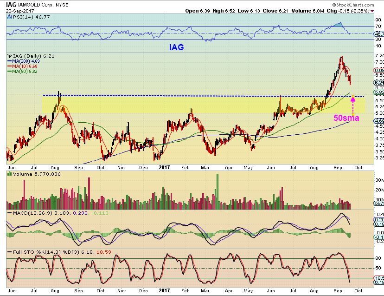Click the Low 6.13 value
The width and height of the screenshot is (384, 296).
click(x=249, y=11)
